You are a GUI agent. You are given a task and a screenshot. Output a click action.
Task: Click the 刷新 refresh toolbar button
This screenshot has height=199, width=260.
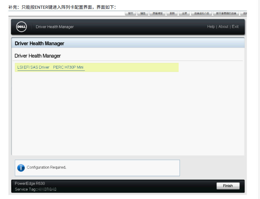click(172, 13)
